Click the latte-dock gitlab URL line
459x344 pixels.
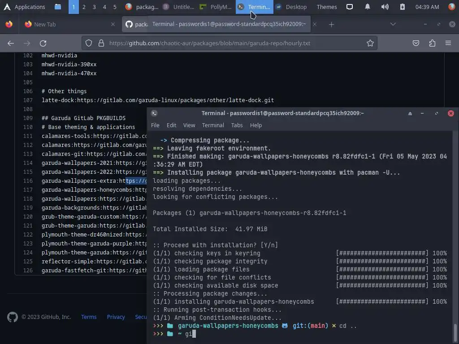[x=158, y=100]
